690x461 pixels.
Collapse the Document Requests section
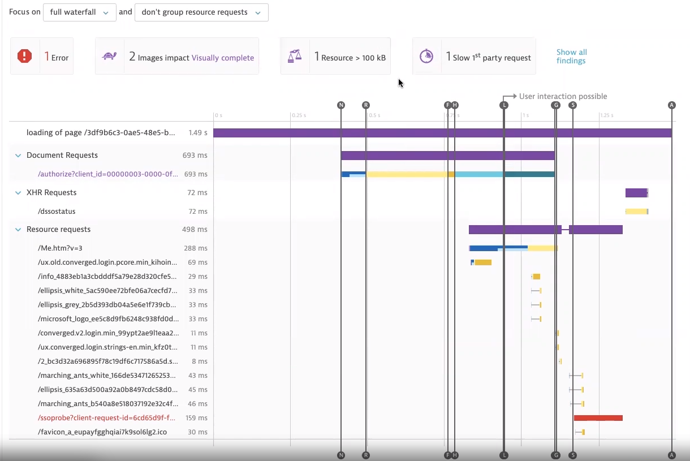point(18,155)
